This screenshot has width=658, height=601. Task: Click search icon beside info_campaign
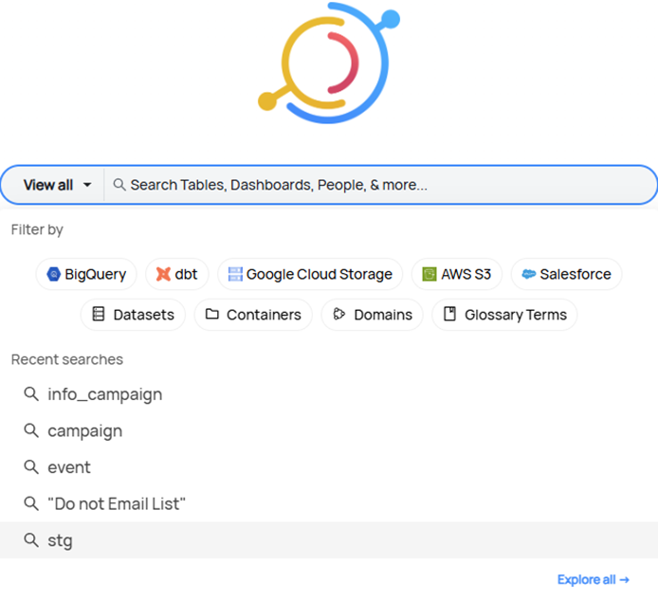(31, 394)
